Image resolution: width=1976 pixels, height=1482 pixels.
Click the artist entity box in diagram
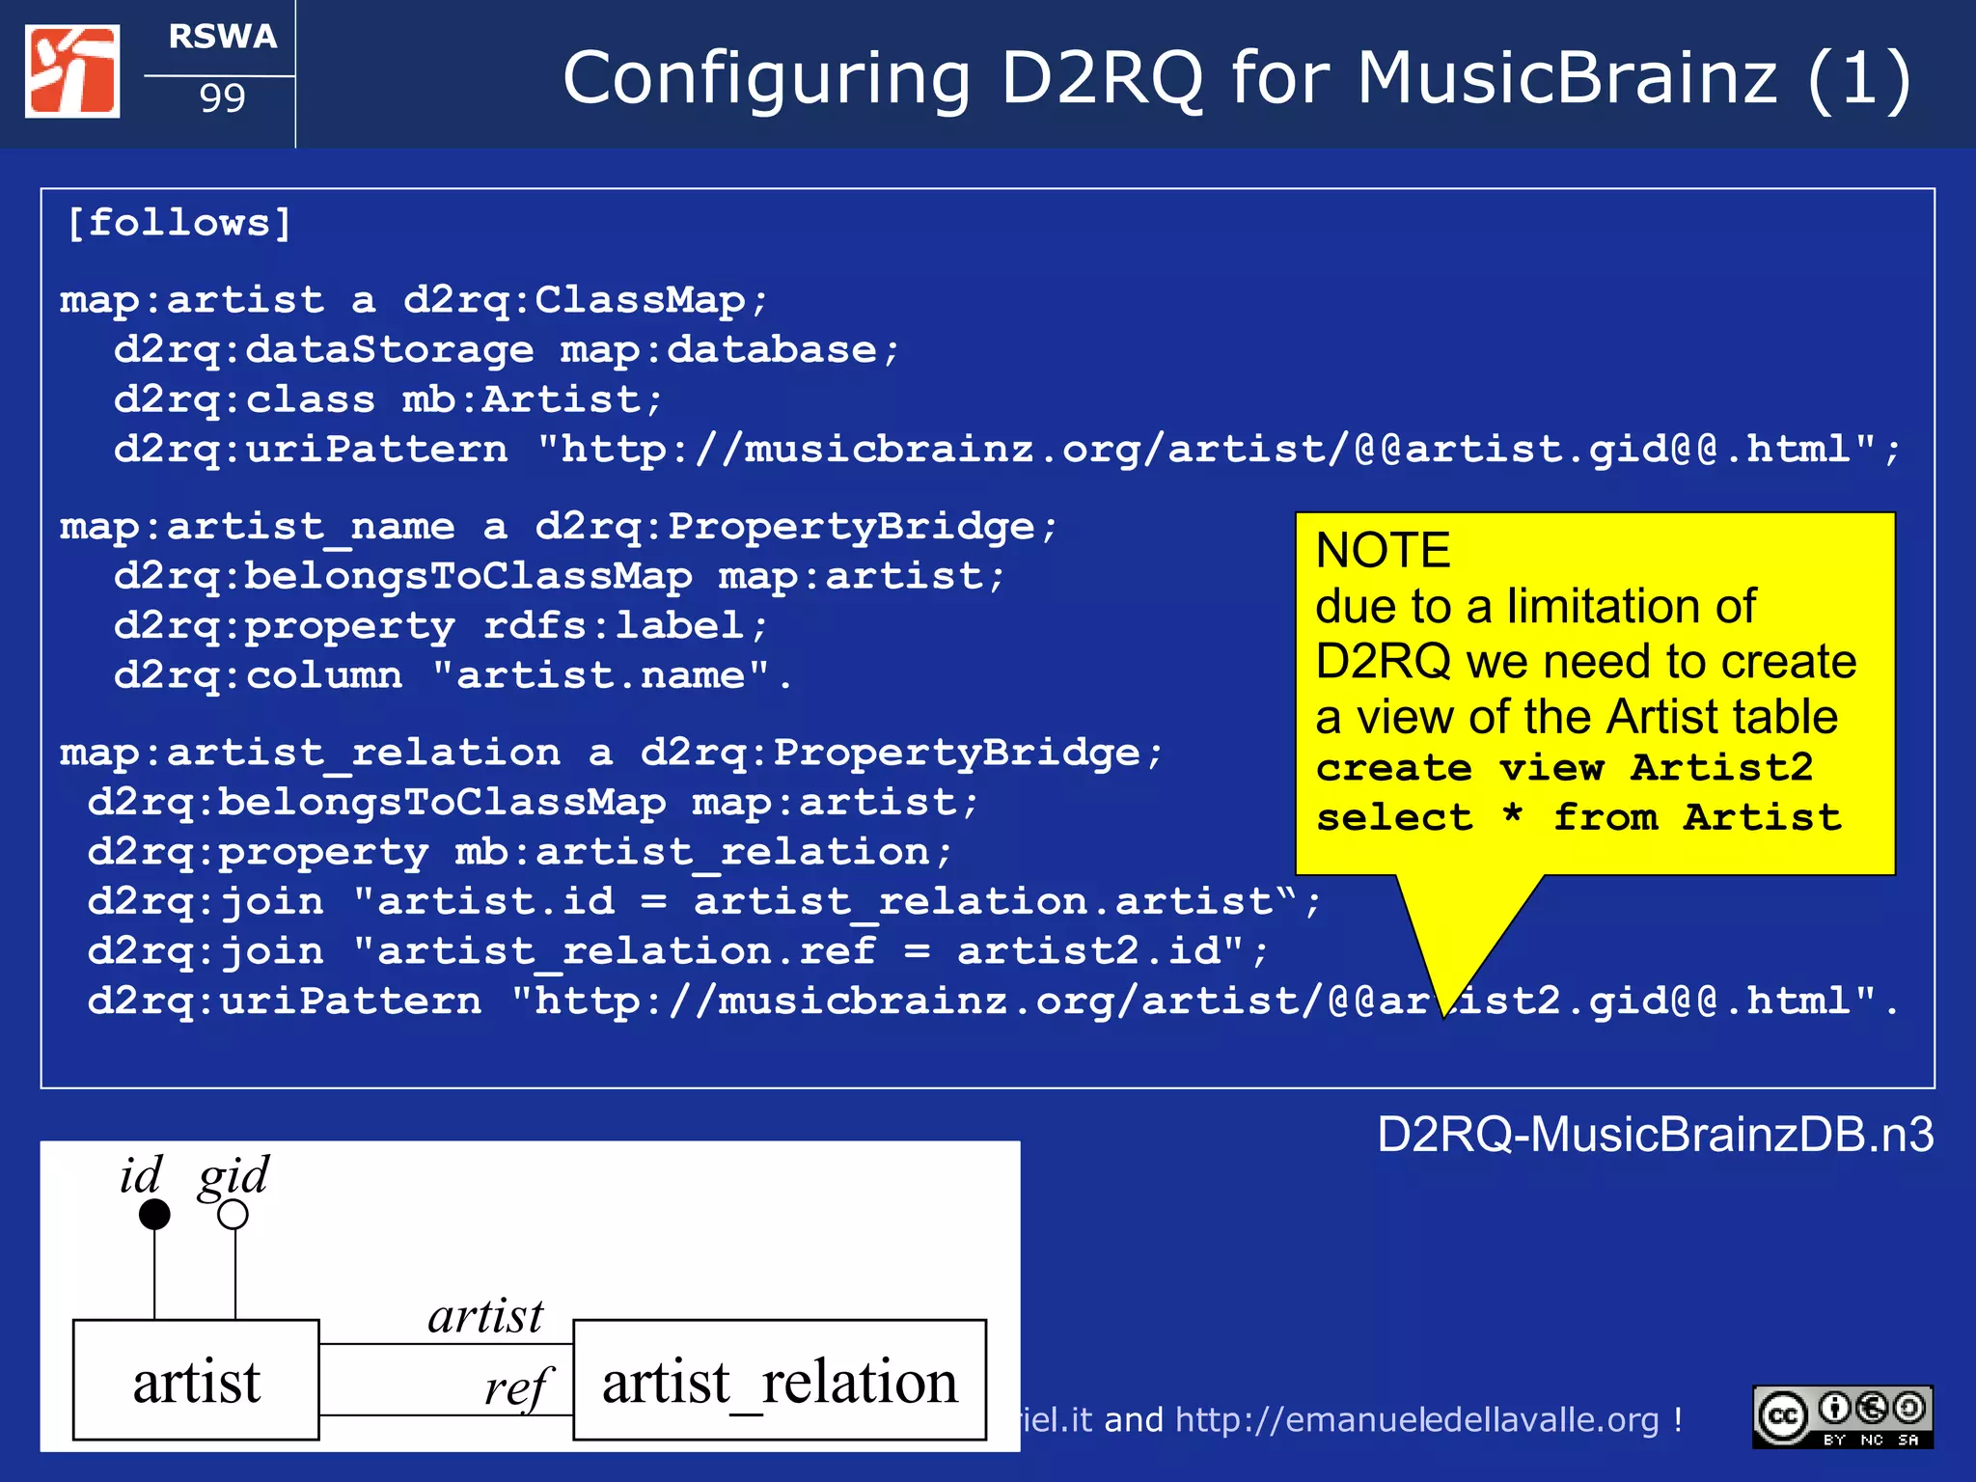point(196,1380)
